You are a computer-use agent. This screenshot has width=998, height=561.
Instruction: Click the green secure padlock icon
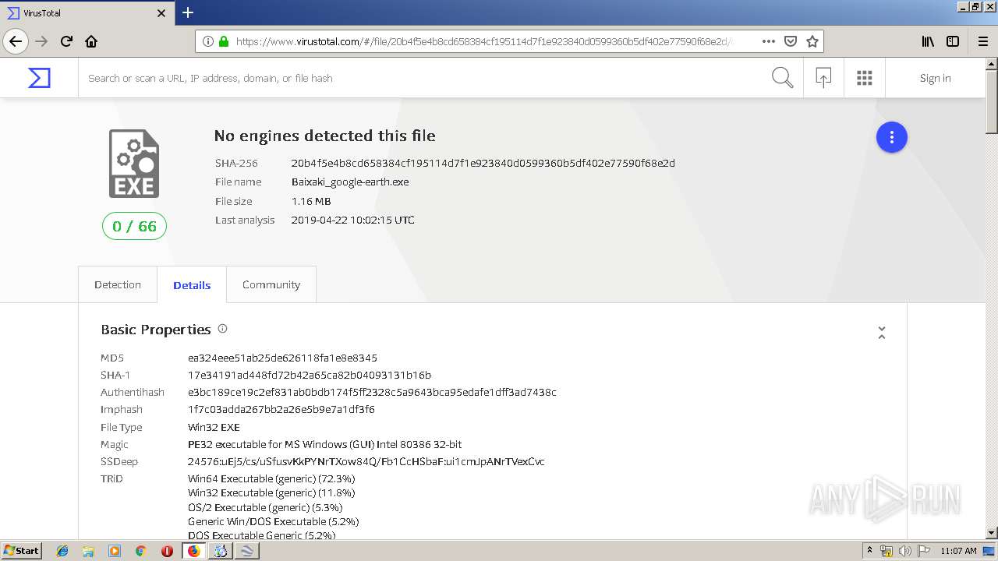224,41
